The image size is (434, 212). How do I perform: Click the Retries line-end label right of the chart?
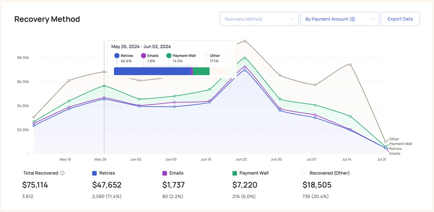point(395,149)
